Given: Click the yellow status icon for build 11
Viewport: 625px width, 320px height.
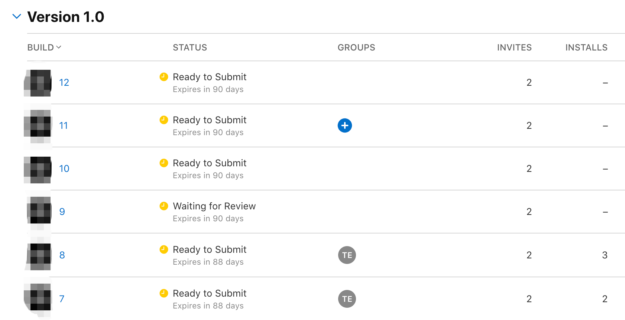Looking at the screenshot, I should 164,120.
